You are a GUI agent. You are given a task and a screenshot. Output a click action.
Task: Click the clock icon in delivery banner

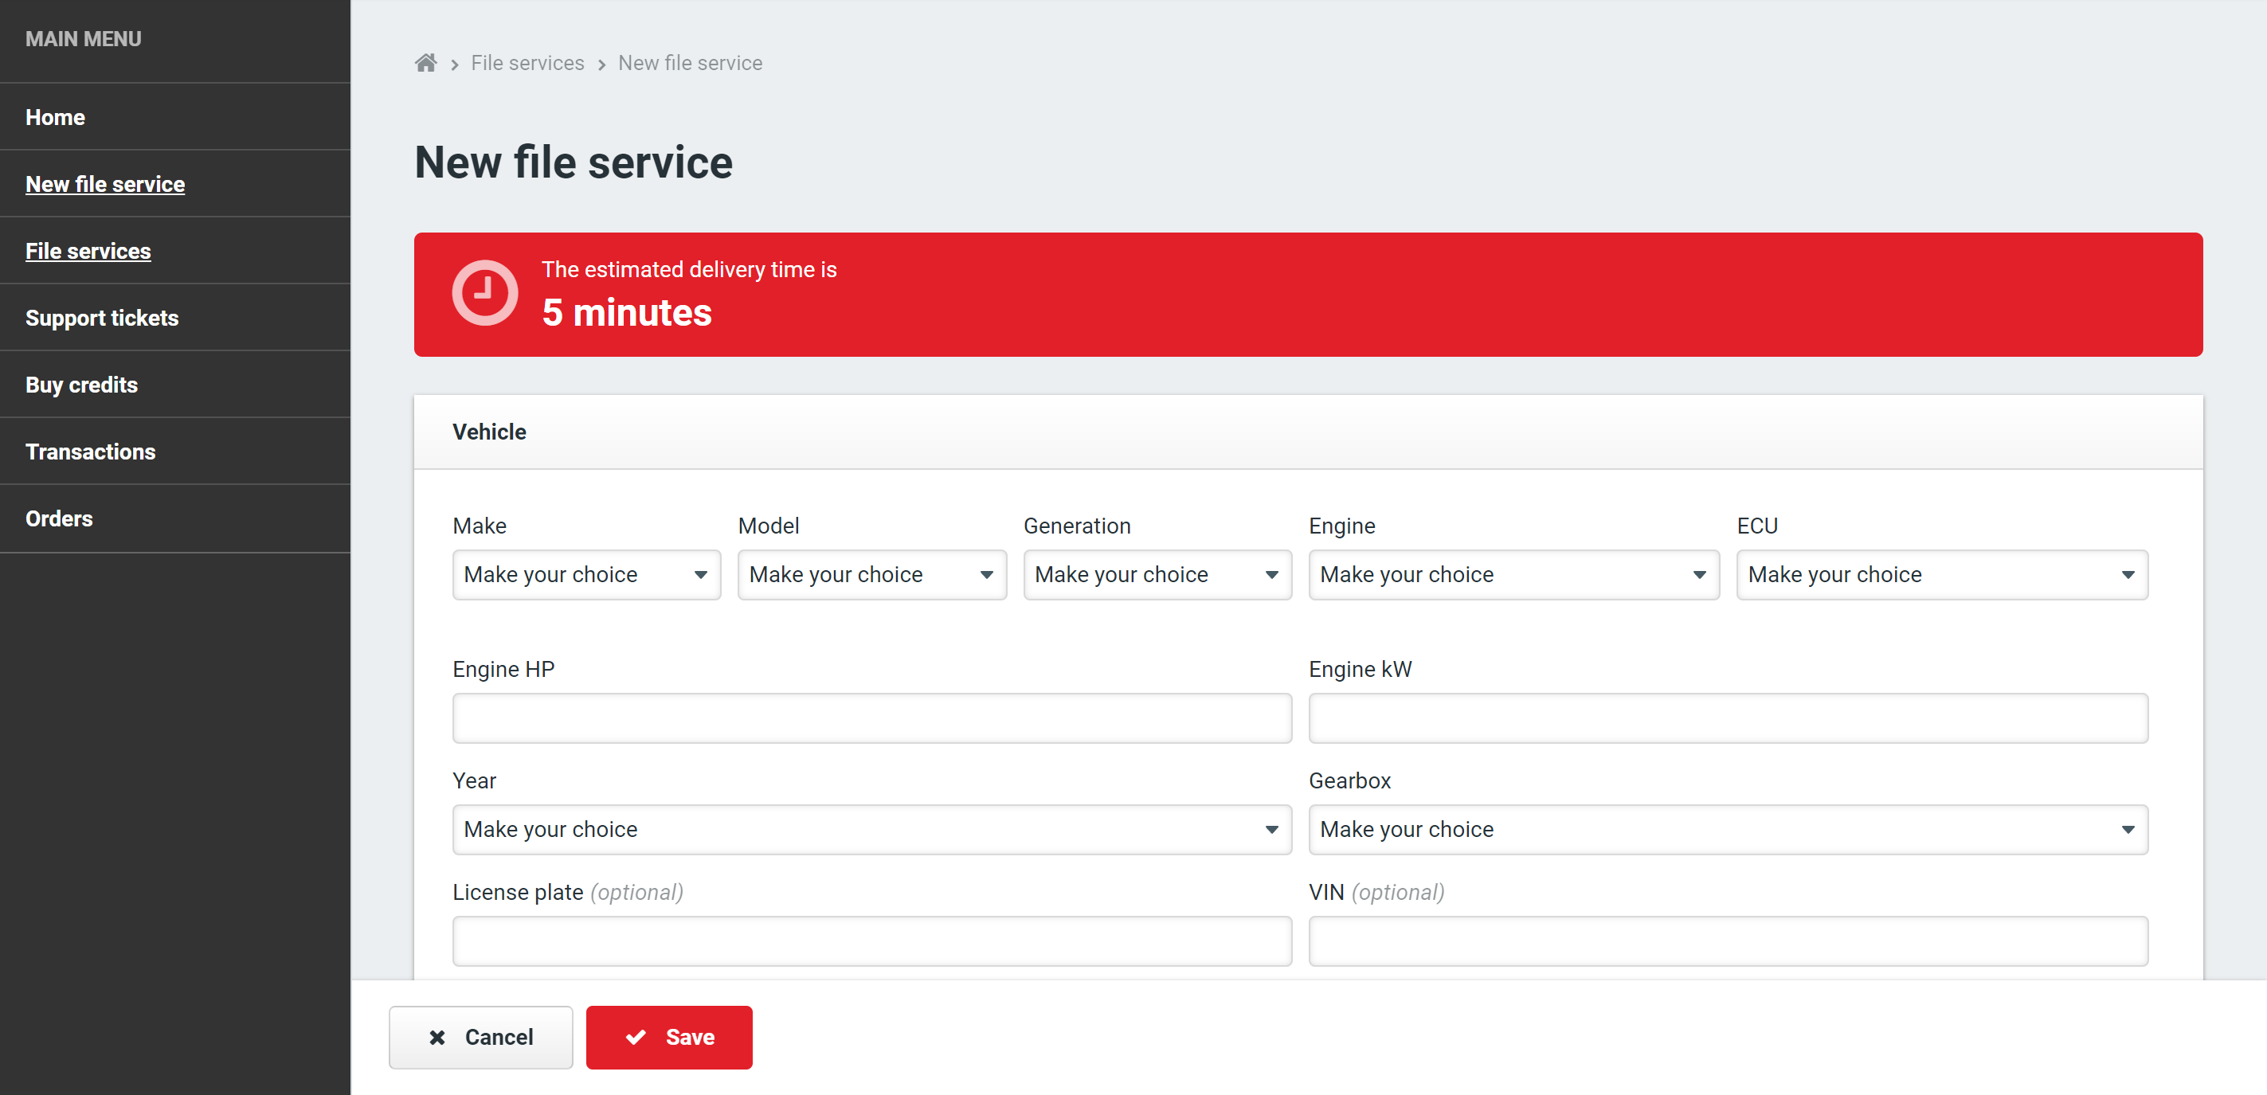484,293
